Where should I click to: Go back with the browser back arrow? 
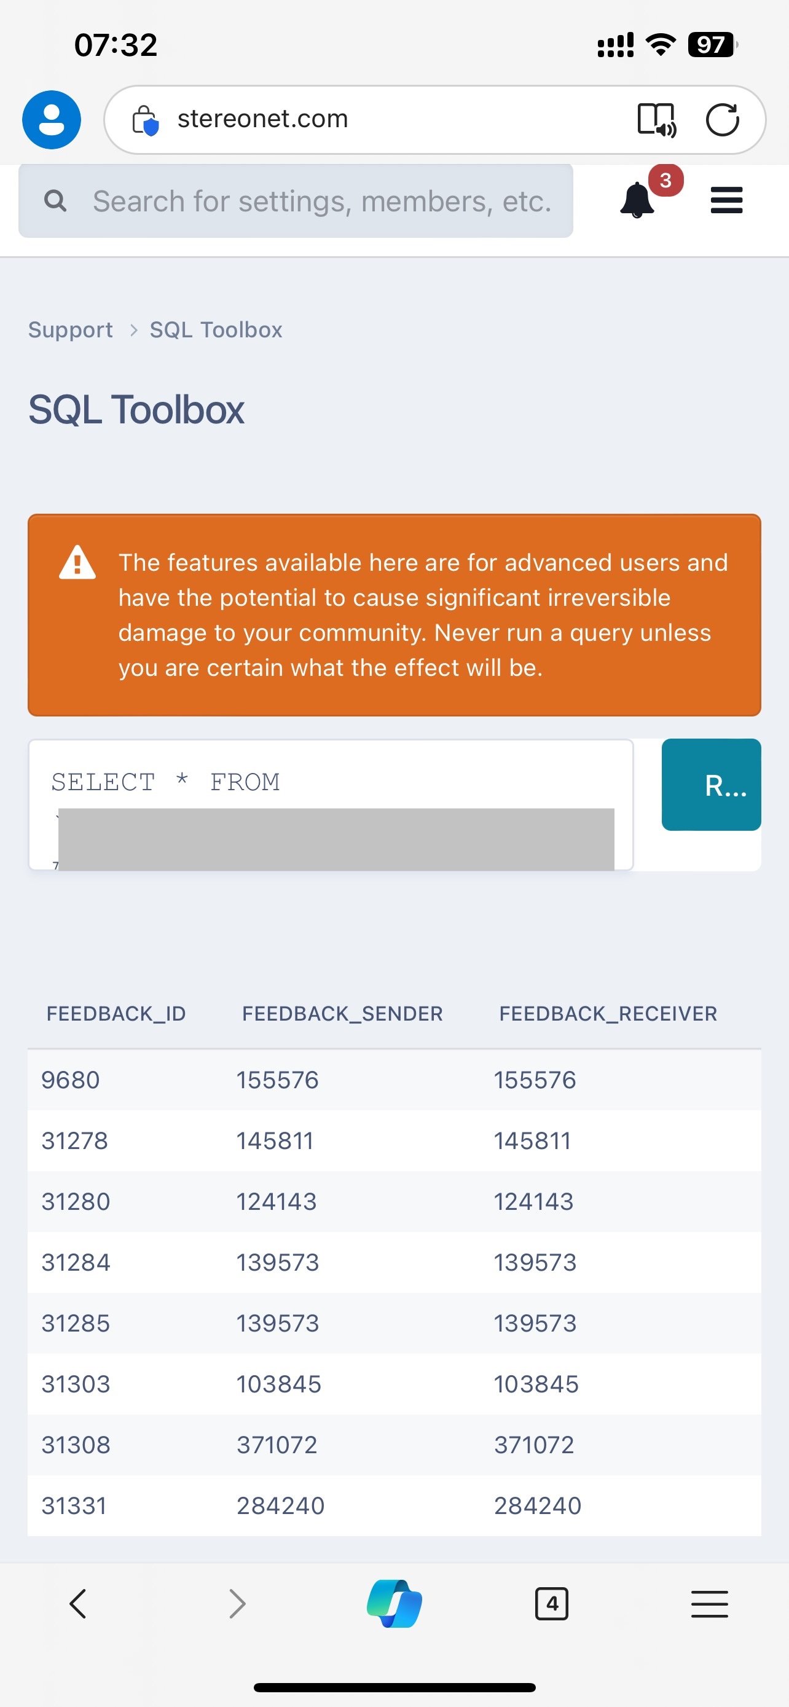tap(78, 1604)
